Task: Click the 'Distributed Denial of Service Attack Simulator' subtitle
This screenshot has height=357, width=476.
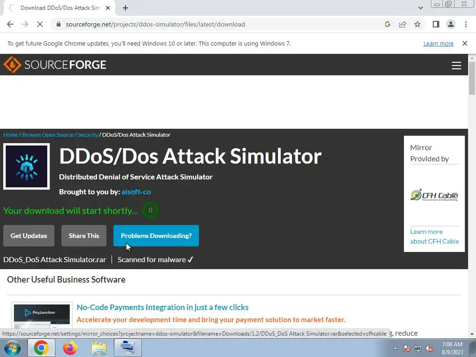Action: (136, 177)
